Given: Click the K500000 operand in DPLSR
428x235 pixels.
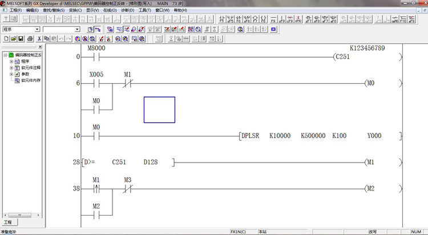Looking at the screenshot, I should [x=313, y=136].
